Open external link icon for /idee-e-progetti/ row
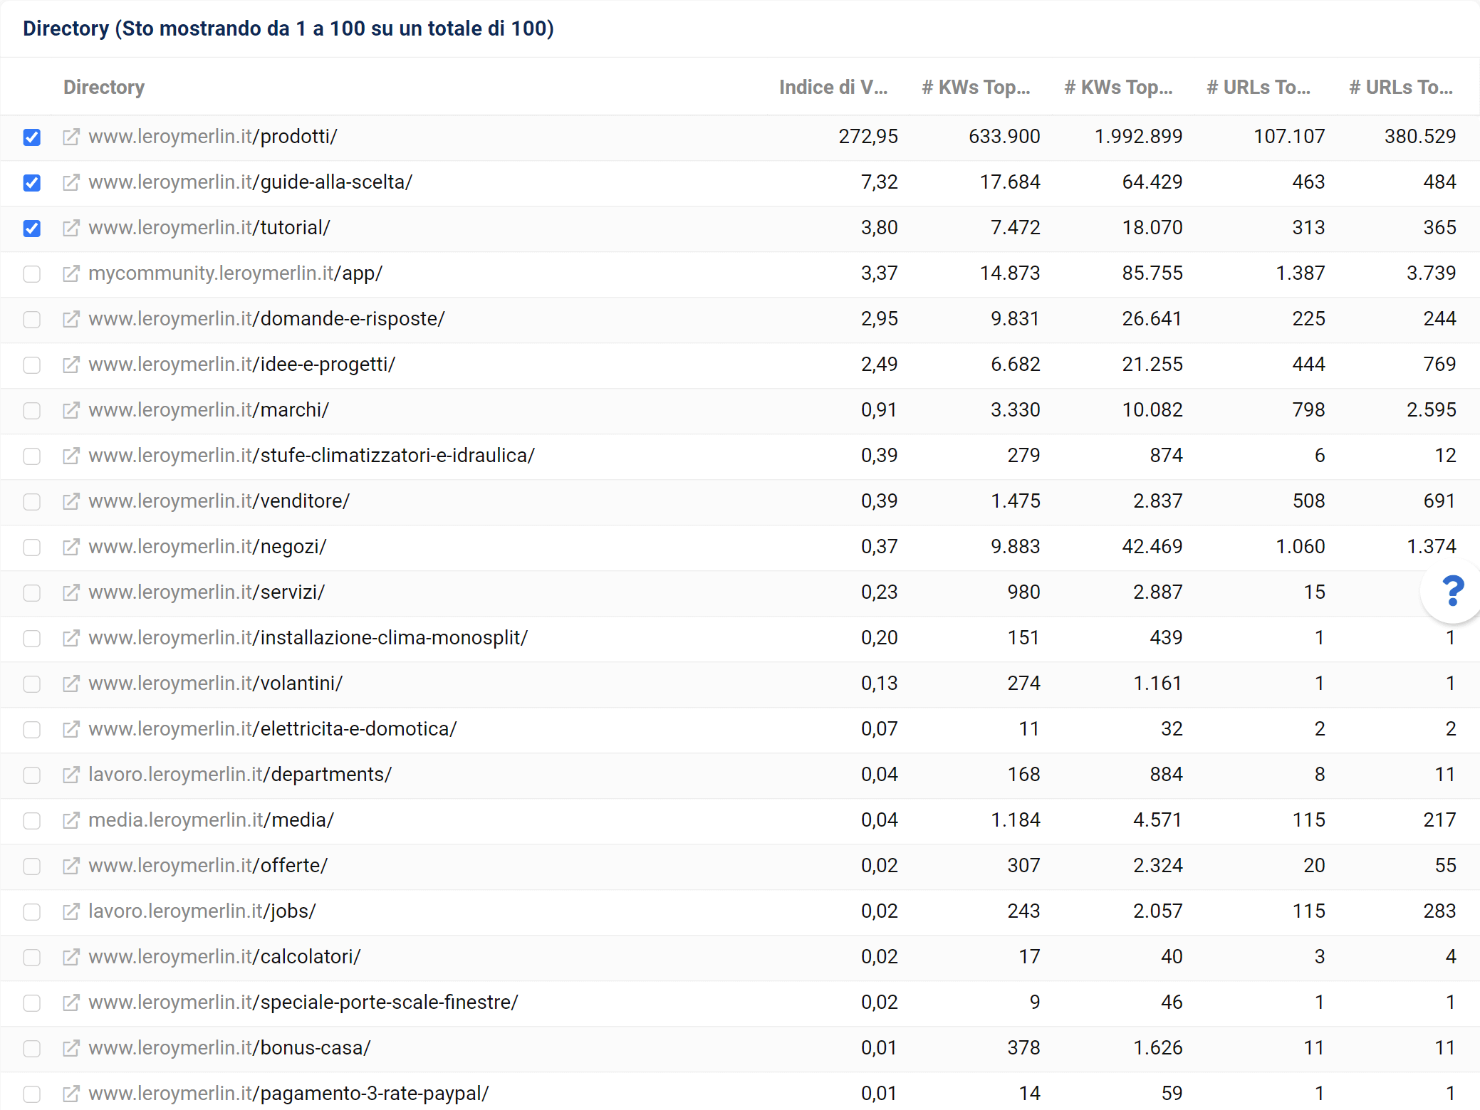 (71, 365)
